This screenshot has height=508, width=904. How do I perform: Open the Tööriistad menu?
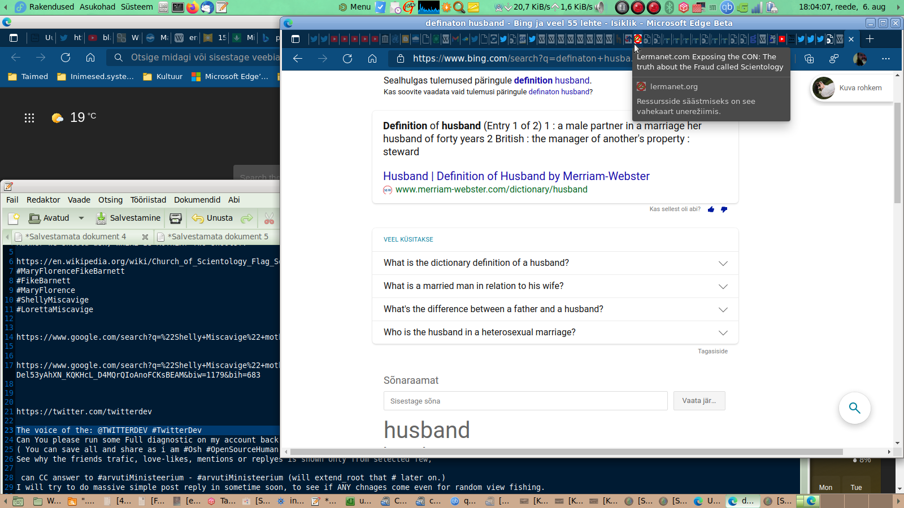point(148,200)
